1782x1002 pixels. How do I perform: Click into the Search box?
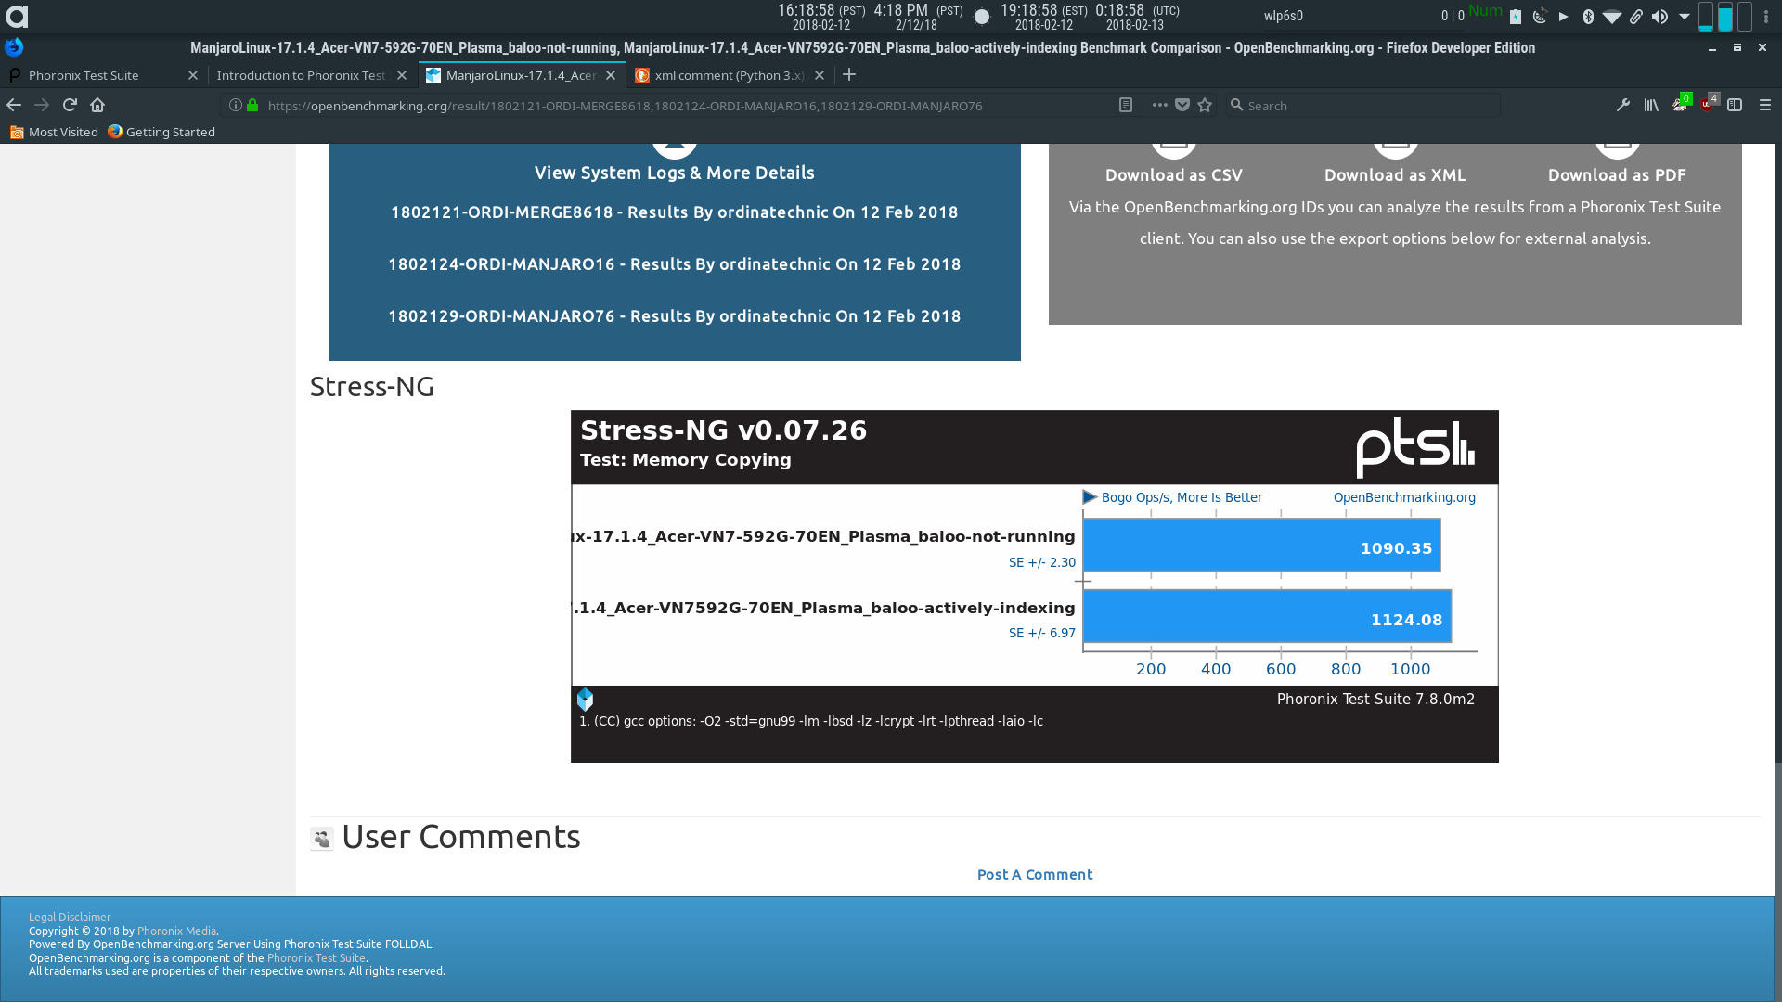pyautogui.click(x=1364, y=106)
